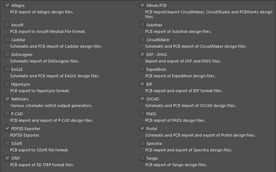Image resolution: width=276 pixels, height=172 pixels.
Task: Uncheck the DXF - DWG checkbox
Action: [142, 54]
